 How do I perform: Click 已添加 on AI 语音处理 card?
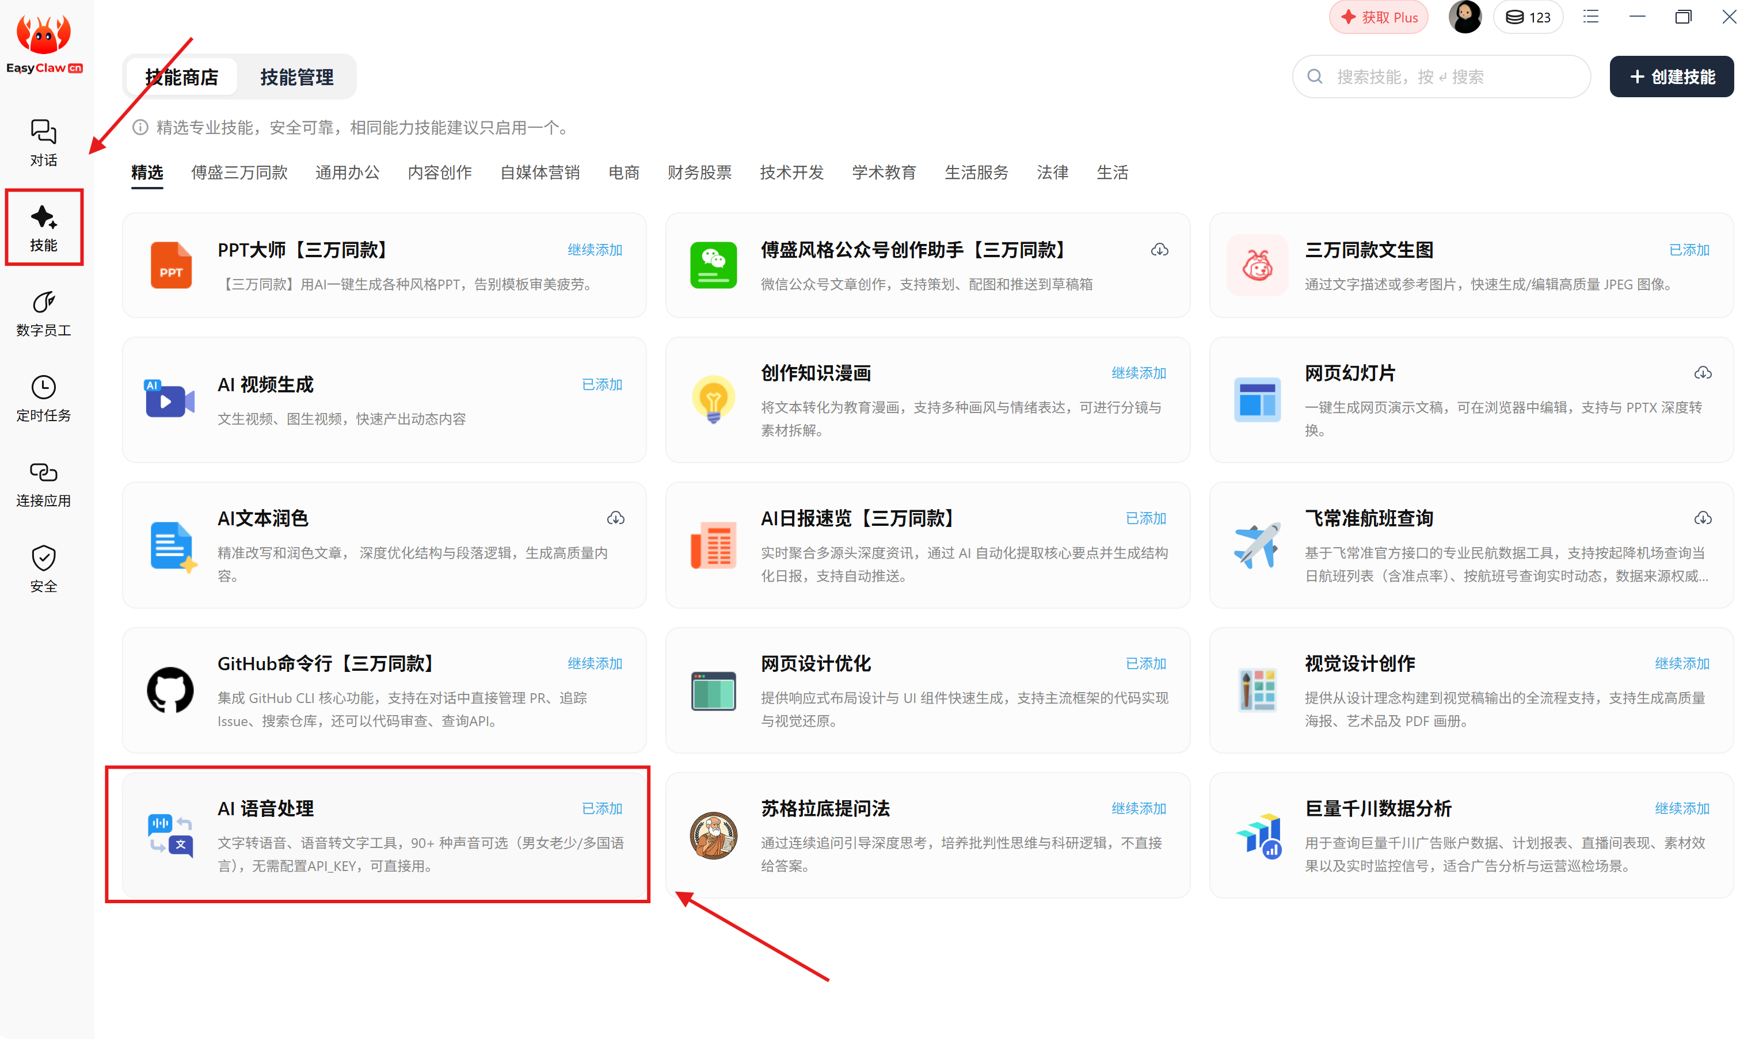(x=601, y=808)
